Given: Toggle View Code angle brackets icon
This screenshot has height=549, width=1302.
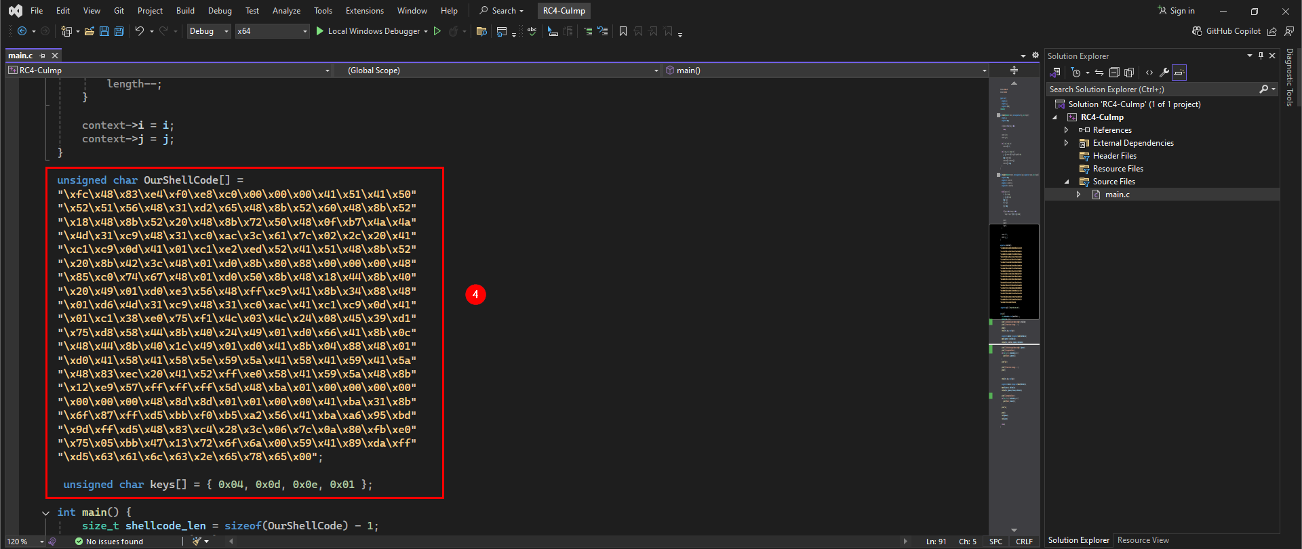Looking at the screenshot, I should [x=1149, y=73].
